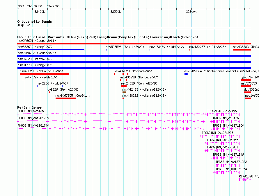Click the nsv576651 (Cooper2011) red loss bar
Viewport: 259px width, 196px height.
tap(134, 44)
